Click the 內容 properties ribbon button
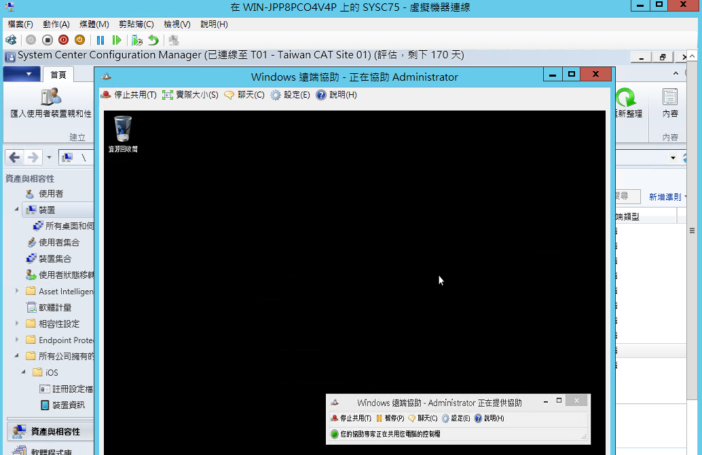Screen dimensions: 702x455 pyautogui.click(x=670, y=103)
